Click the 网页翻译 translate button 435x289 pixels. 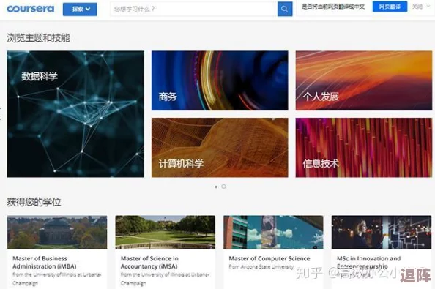click(x=390, y=7)
